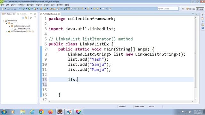
Task: Click the Run Last Tool icon
Action: pyautogui.click(x=35, y=9)
